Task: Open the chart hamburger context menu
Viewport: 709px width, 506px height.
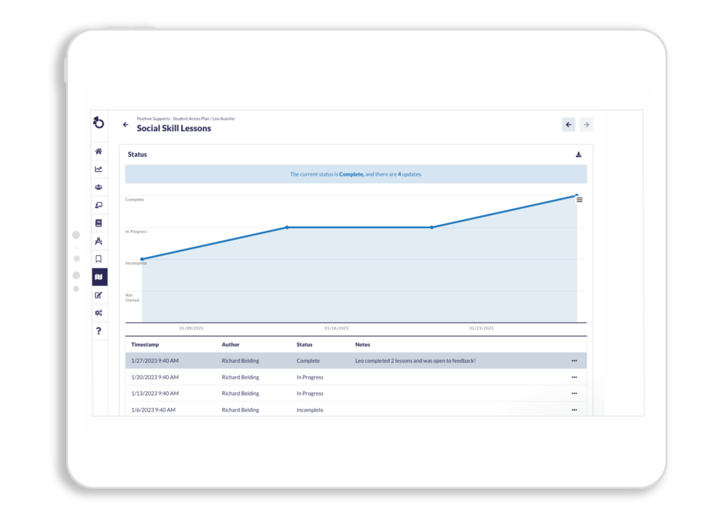Action: click(x=580, y=200)
